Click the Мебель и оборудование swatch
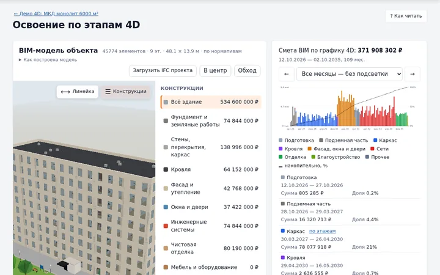The image size is (440, 275). click(x=166, y=267)
